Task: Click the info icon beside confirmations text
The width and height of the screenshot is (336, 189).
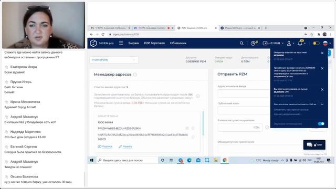Action: click(198, 96)
